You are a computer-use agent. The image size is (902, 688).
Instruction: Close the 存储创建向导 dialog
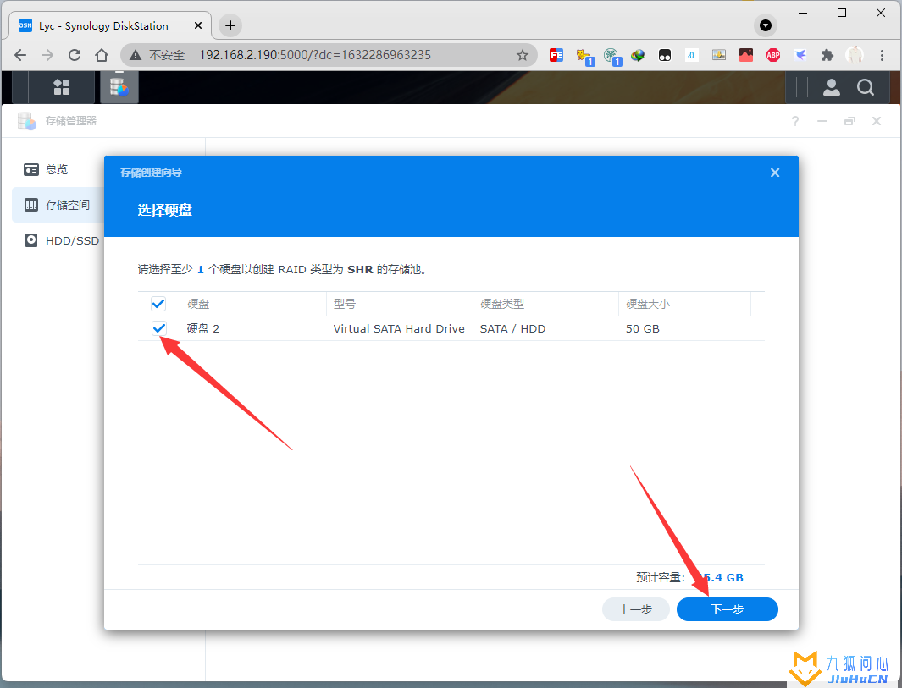[775, 173]
